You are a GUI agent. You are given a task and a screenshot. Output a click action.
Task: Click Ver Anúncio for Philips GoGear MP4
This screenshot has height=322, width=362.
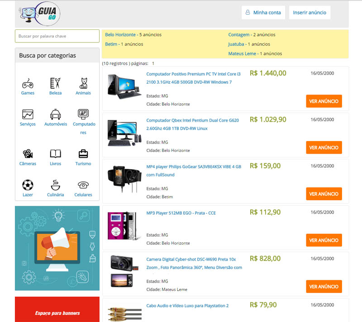point(324,194)
